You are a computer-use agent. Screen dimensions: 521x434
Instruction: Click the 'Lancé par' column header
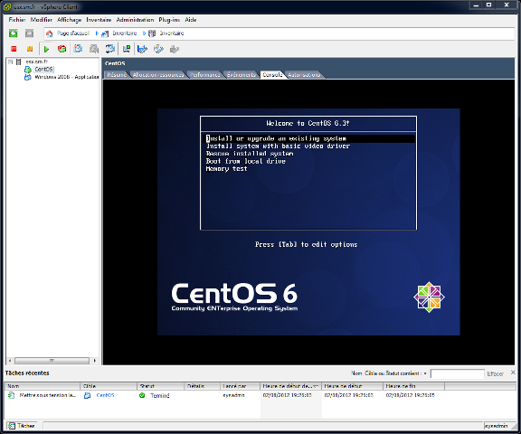tap(240, 386)
